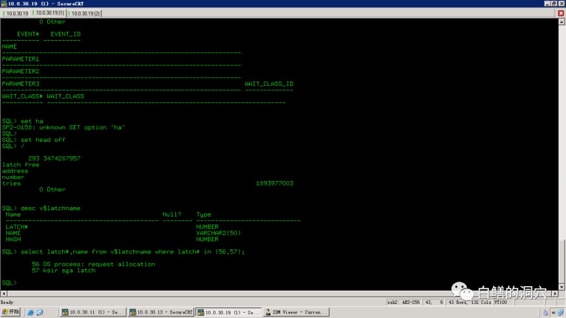Select the 10.0.30.19 (1) session tab
Image resolution: width=566 pixels, height=318 pixels.
(49, 13)
